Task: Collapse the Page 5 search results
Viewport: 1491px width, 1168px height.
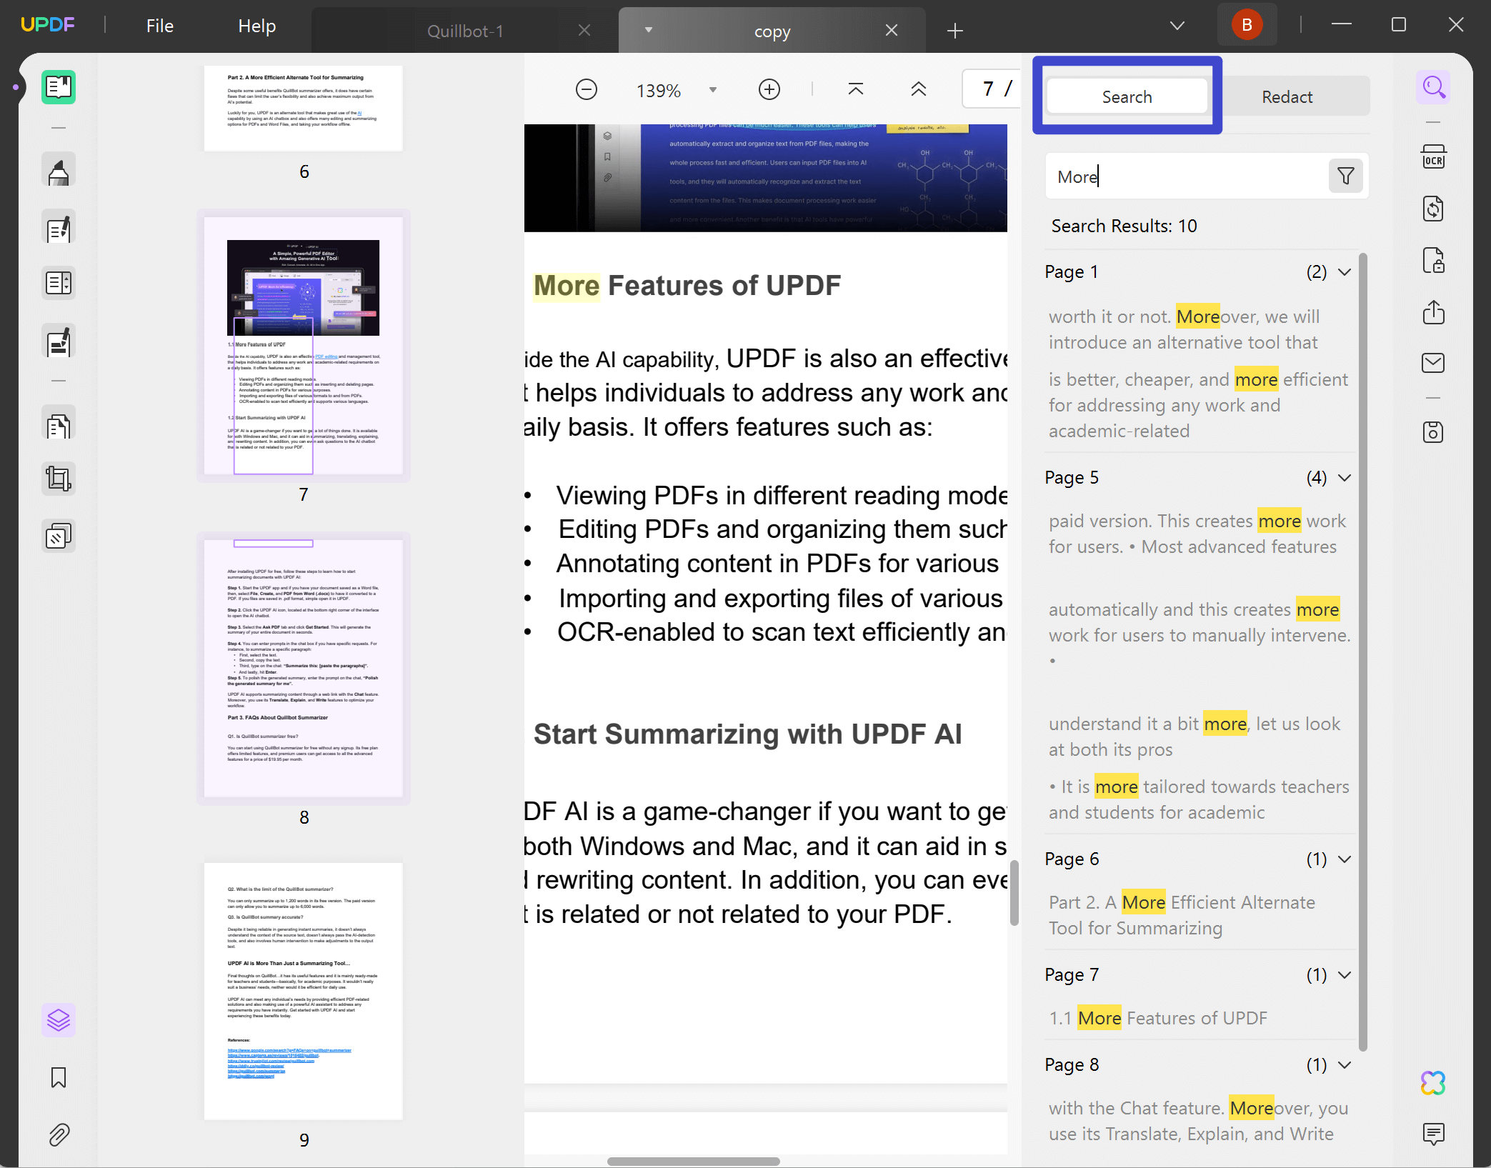Action: click(1345, 477)
